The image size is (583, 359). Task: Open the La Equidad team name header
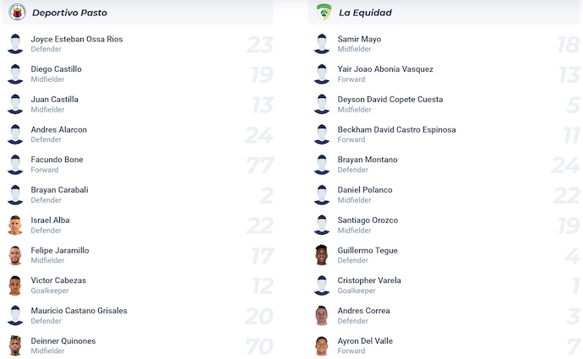point(365,13)
